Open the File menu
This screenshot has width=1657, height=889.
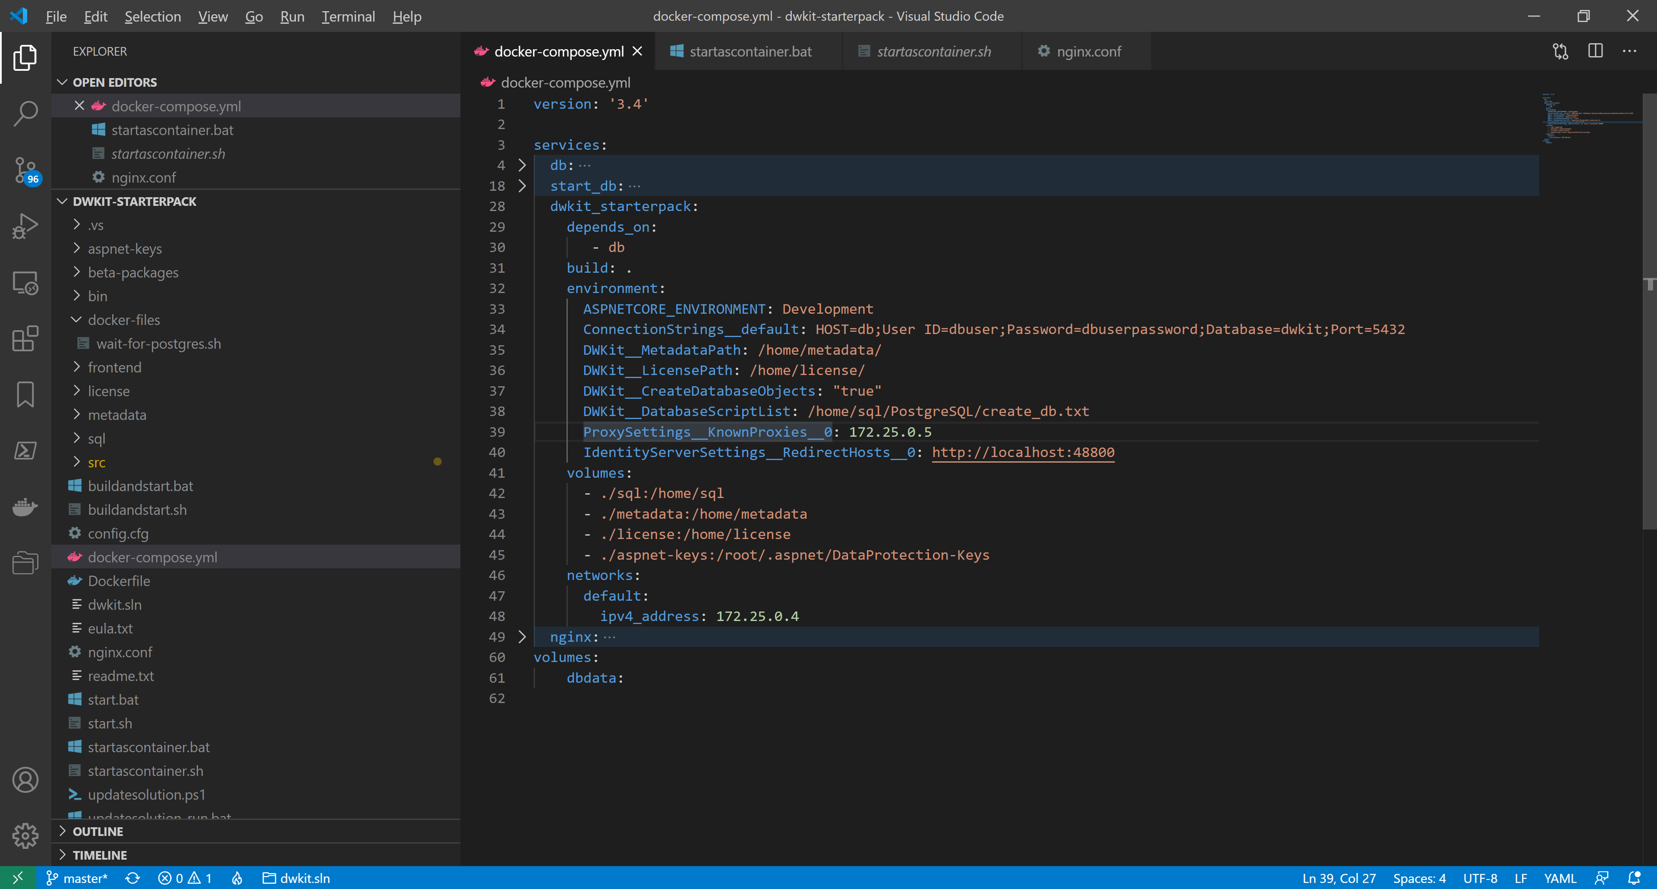[x=56, y=16]
